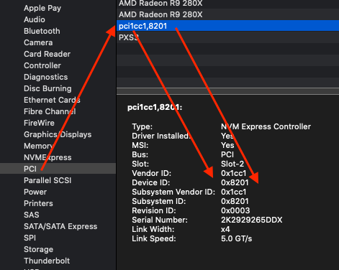Click the Link Width value x4

pyautogui.click(x=225, y=229)
